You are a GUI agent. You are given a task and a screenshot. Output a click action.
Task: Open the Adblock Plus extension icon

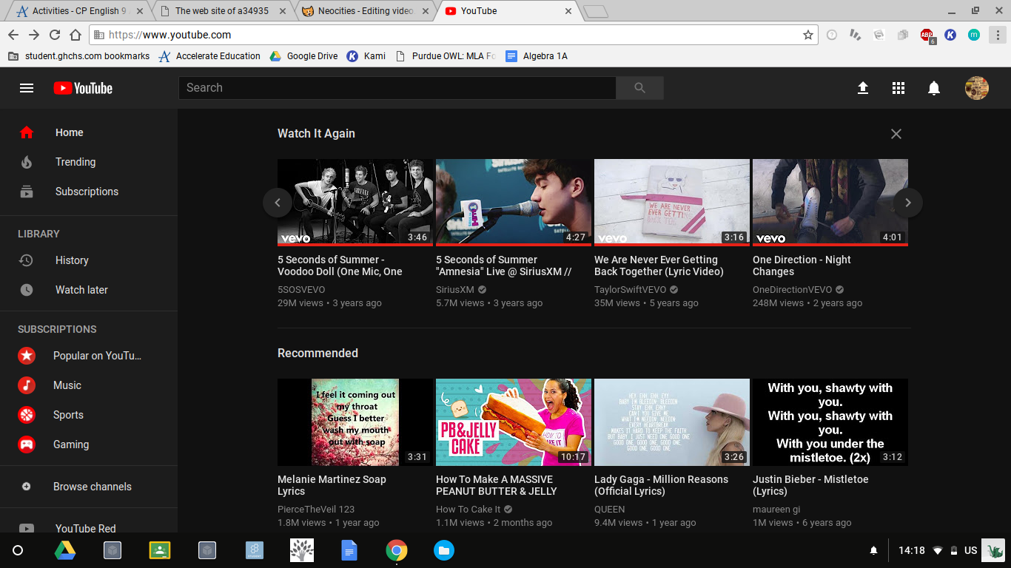point(927,35)
